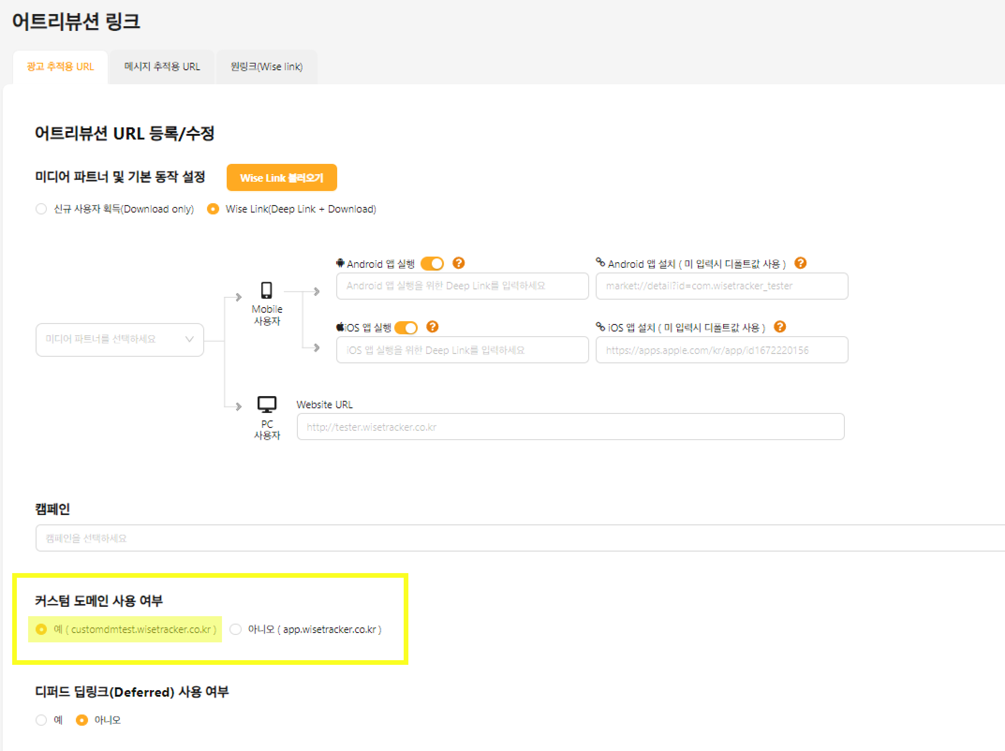
Task: Click help icon beside iOS 앱 설치 label
Action: (x=780, y=327)
